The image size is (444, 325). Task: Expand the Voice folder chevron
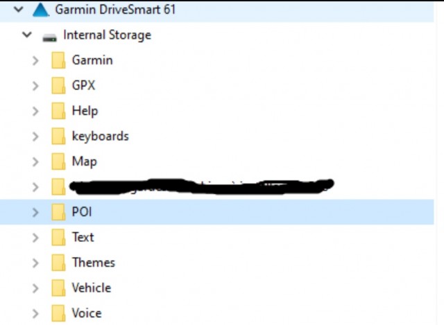(x=35, y=313)
